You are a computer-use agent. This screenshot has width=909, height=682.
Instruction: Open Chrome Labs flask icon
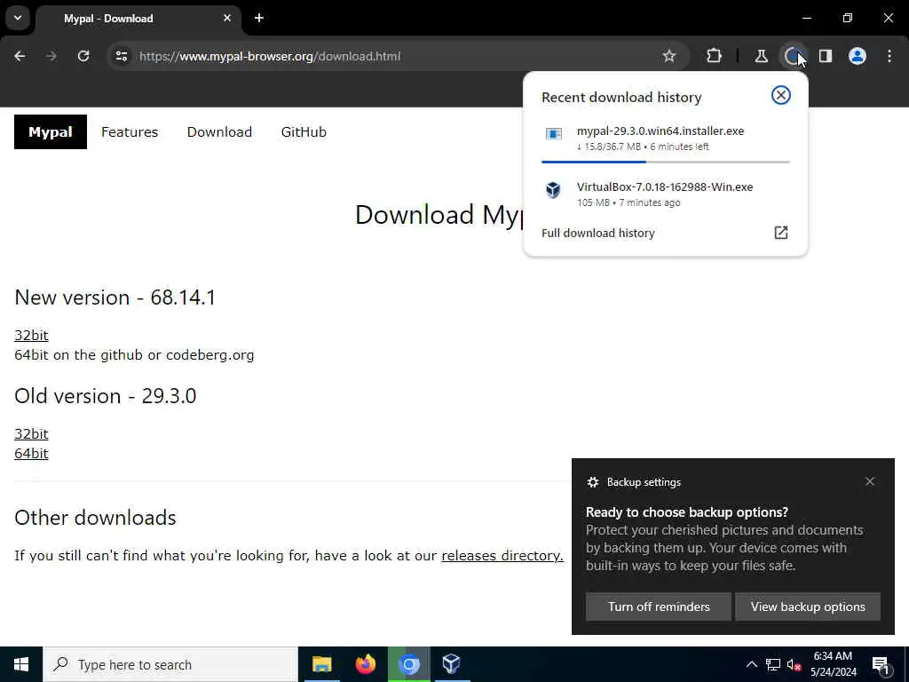[x=761, y=56]
